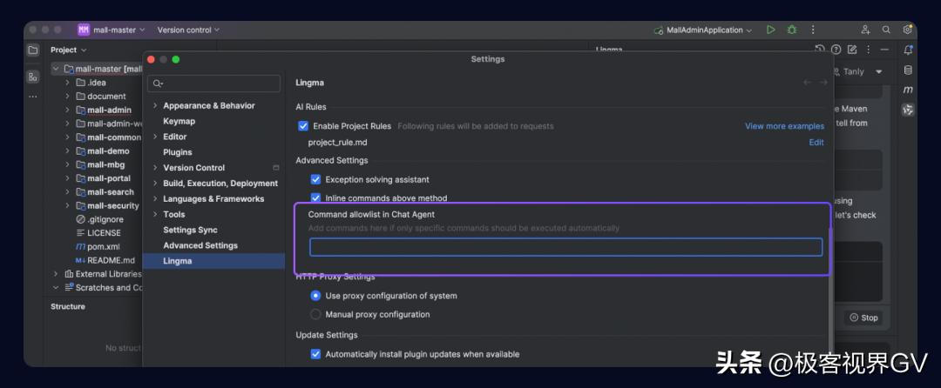
Task: Run MallAdminApplication with the green play icon
Action: pyautogui.click(x=770, y=30)
